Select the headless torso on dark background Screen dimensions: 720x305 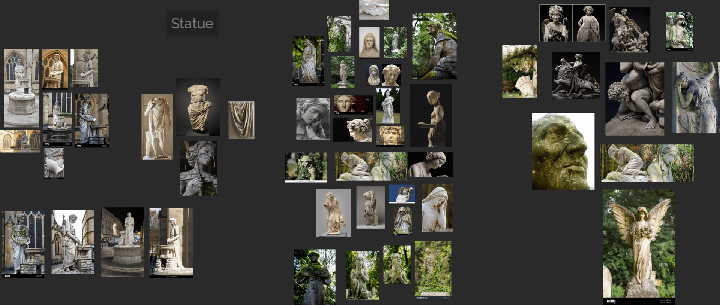pos(198,107)
